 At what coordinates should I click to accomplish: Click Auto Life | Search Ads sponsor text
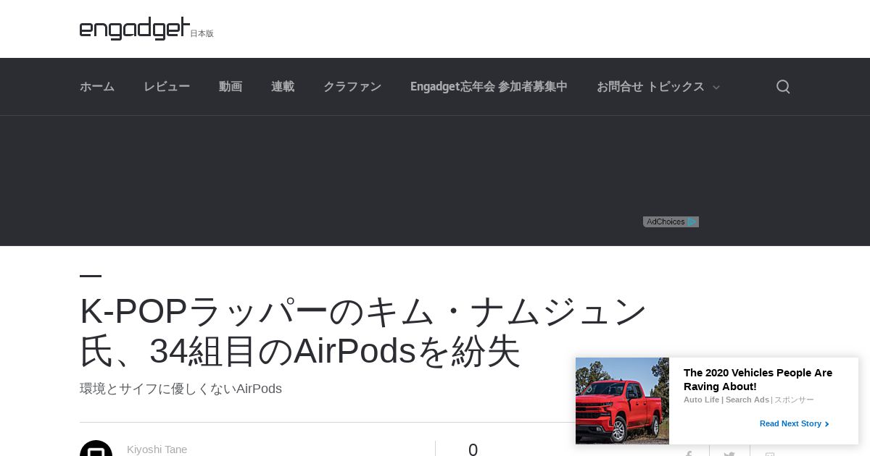tap(726, 400)
